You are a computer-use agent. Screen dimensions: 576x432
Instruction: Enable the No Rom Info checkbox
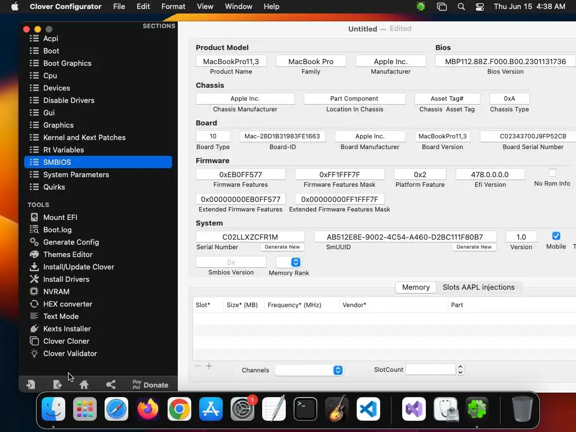click(x=552, y=173)
